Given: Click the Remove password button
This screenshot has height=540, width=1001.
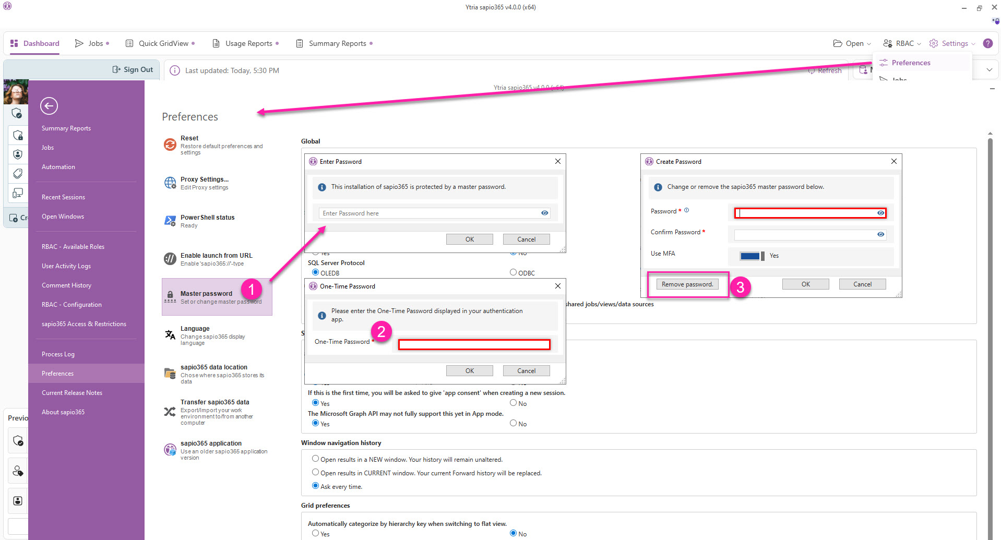Looking at the screenshot, I should click(687, 284).
